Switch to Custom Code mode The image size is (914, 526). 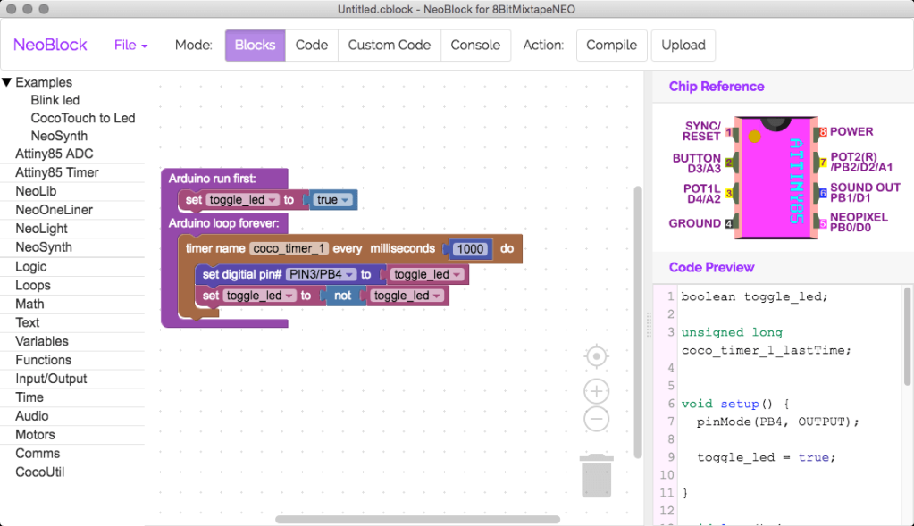pyautogui.click(x=389, y=45)
